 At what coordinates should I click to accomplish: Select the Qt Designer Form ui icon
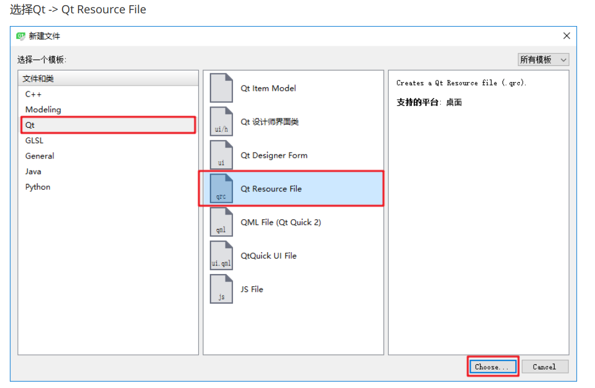tap(221, 155)
